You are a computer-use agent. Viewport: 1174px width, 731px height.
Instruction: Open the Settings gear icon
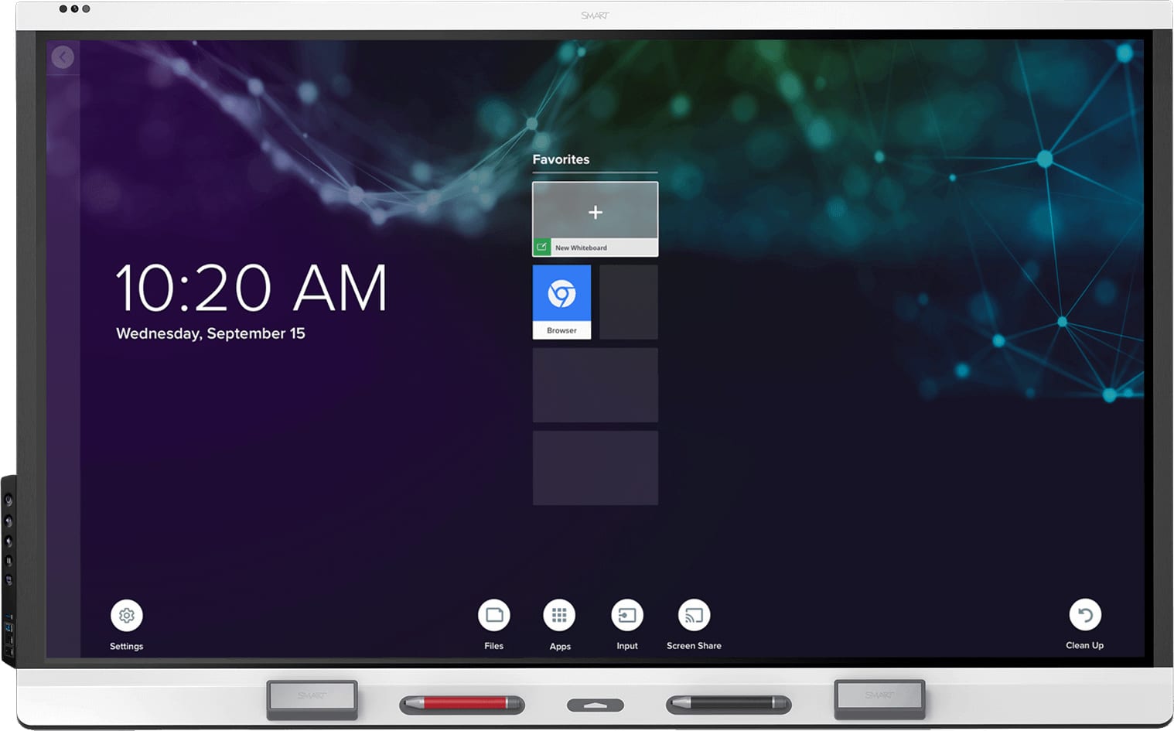coord(127,615)
